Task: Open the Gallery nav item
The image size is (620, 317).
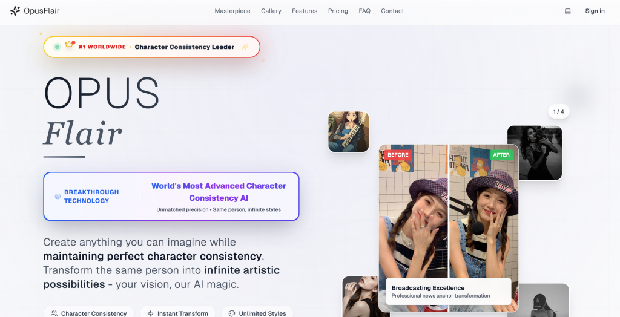Action: click(271, 11)
